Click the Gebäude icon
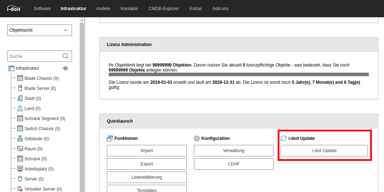The image size is (384, 192). point(20,139)
